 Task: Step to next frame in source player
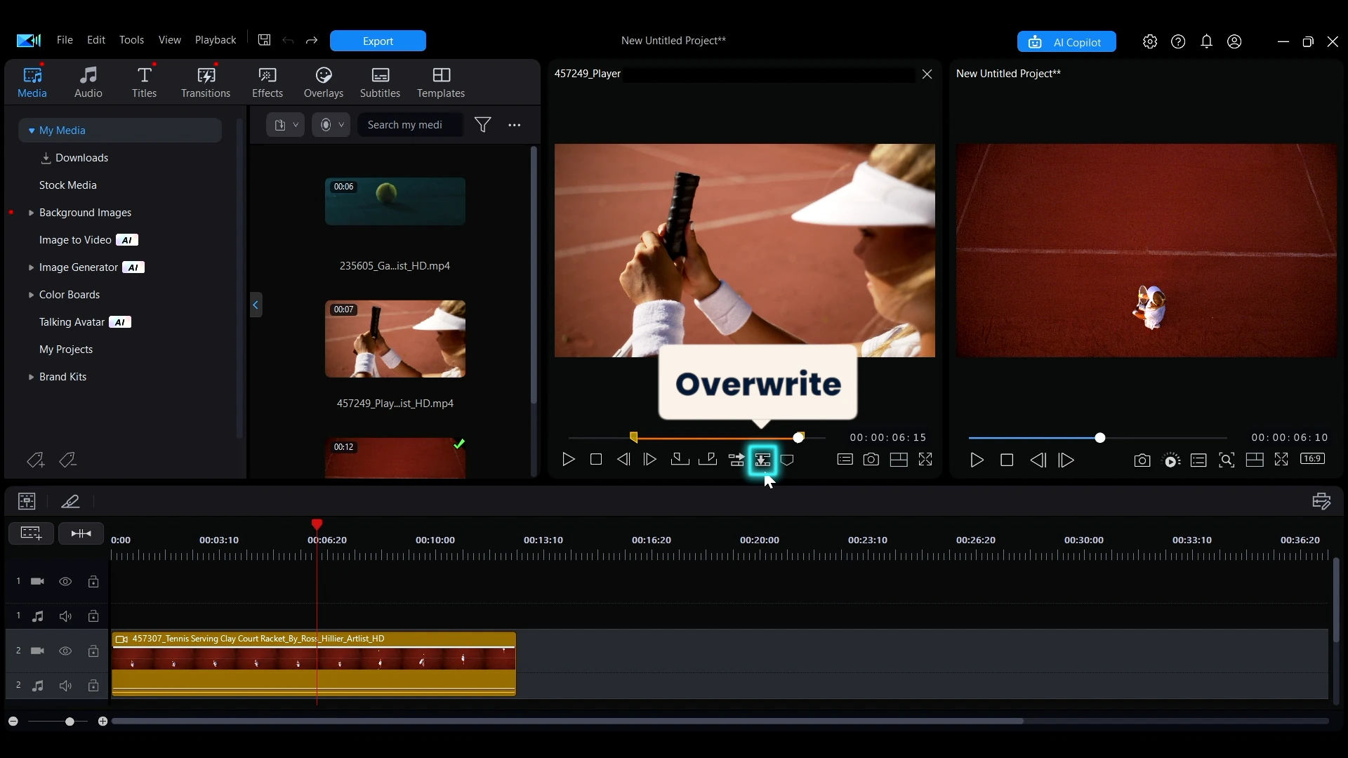pyautogui.click(x=650, y=460)
